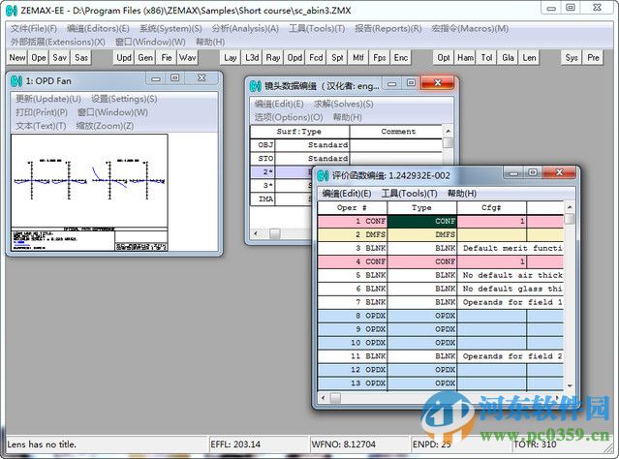Screen dimensions: 619x459
Task: Open MTF plot with Mtf button
Action: point(358,58)
